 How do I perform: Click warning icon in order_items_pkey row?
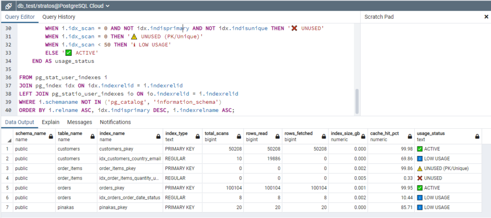(x=420, y=169)
